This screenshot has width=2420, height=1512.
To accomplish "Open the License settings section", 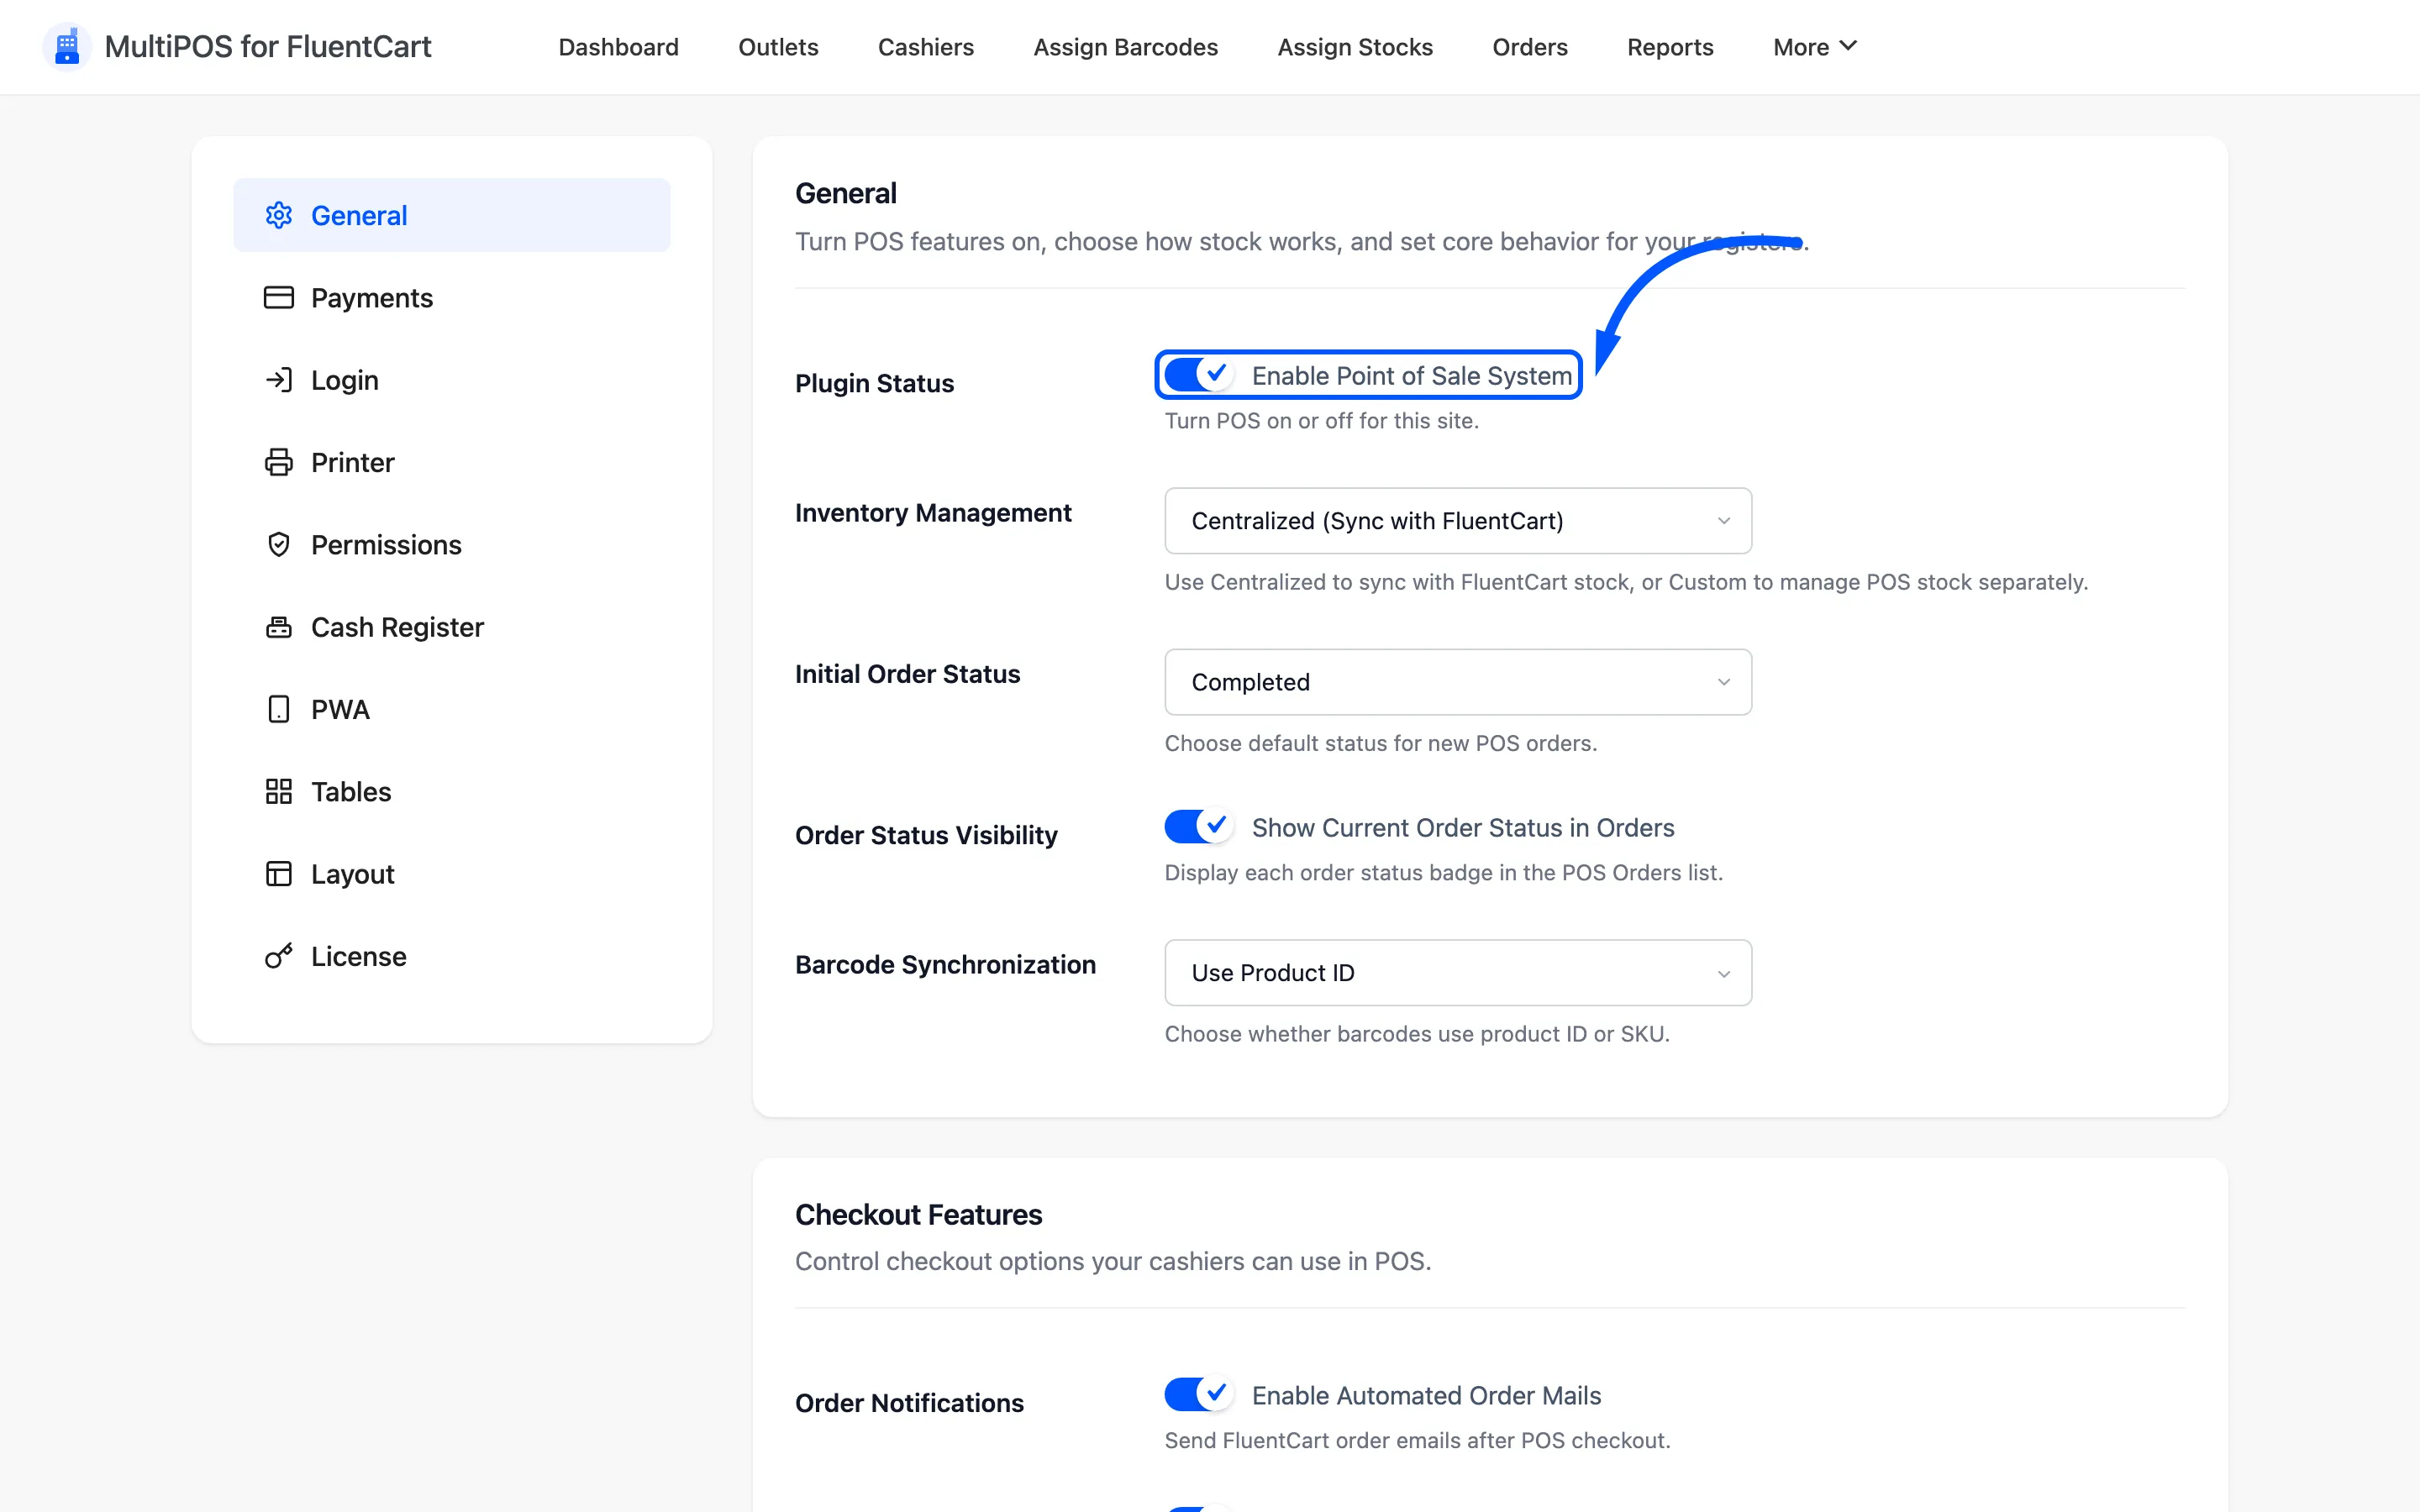I will (451, 956).
